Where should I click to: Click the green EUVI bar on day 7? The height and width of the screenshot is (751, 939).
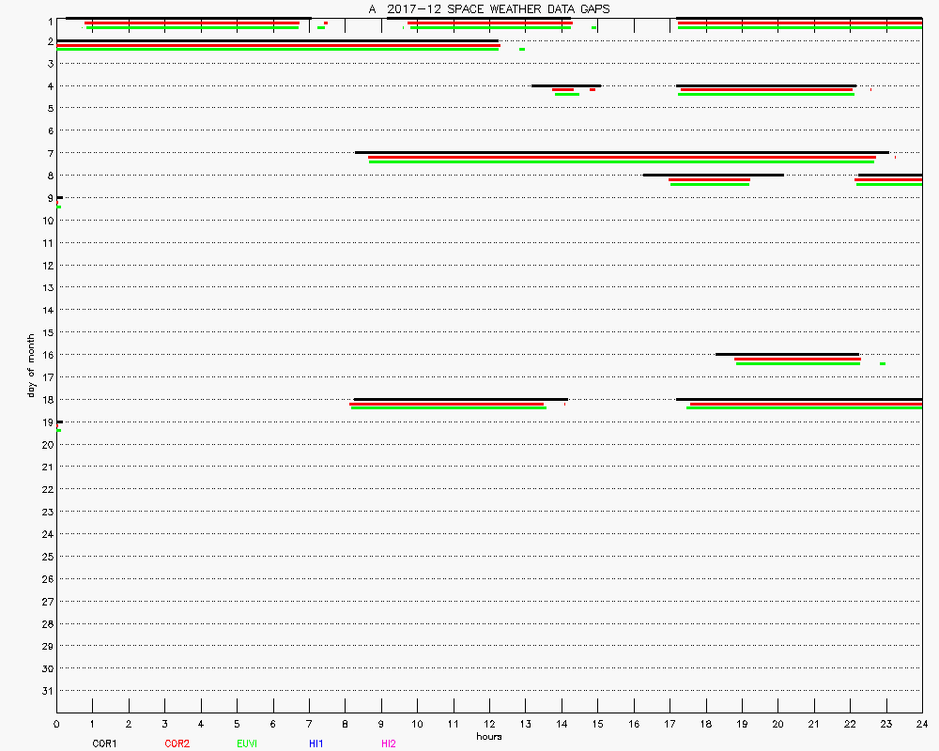[x=622, y=162]
